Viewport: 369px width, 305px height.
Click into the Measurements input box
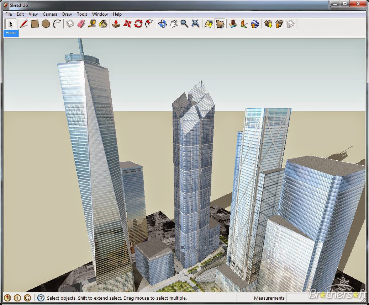[x=326, y=298]
